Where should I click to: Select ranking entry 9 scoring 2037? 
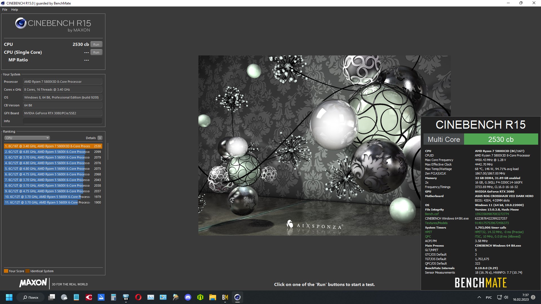pyautogui.click(x=53, y=191)
